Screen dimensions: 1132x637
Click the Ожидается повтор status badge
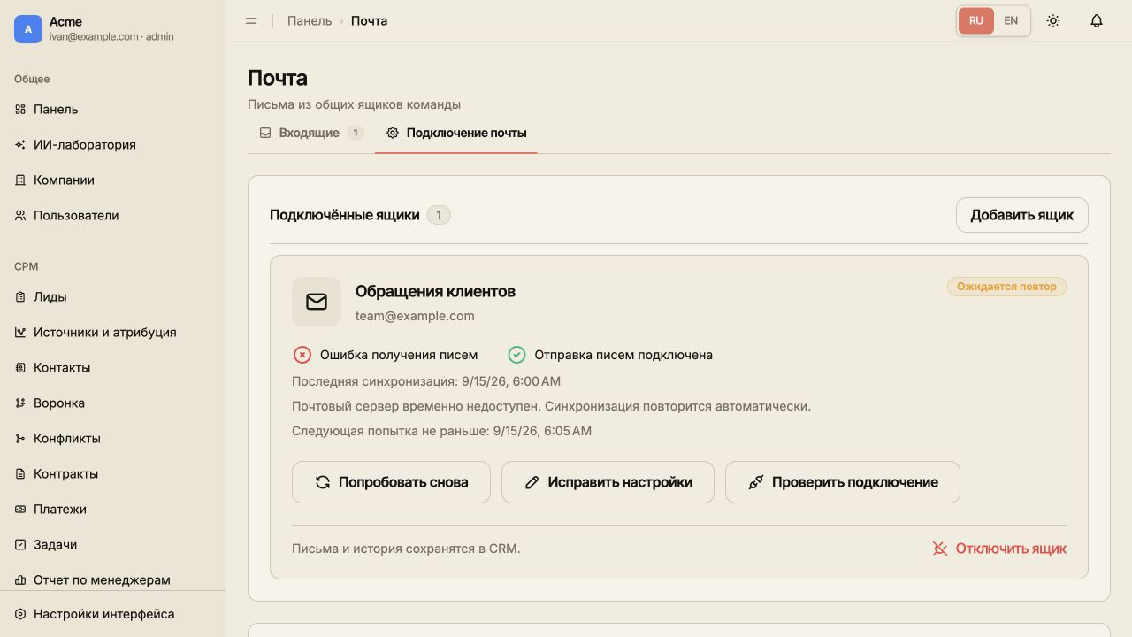(x=1006, y=287)
